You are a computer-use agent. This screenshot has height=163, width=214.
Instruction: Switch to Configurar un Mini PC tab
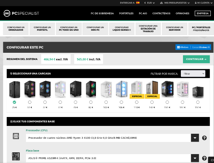(95, 27)
